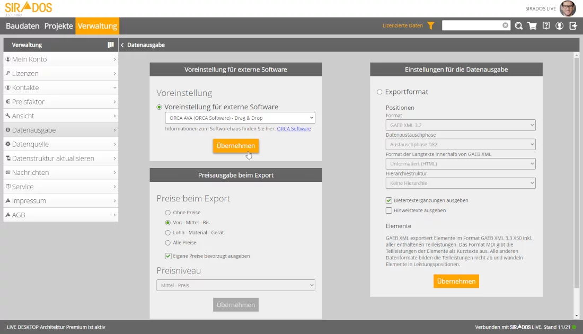Click Übernehmen under Voreinstellung für externe Software
This screenshot has width=583, height=334.
coord(236,146)
